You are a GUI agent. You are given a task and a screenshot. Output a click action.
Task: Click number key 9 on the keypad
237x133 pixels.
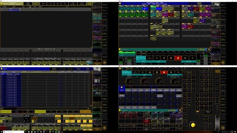tap(206, 95)
